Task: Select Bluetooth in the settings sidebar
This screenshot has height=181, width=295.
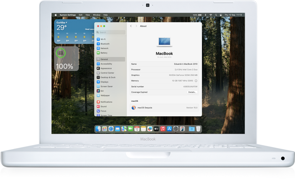Action: [105, 44]
